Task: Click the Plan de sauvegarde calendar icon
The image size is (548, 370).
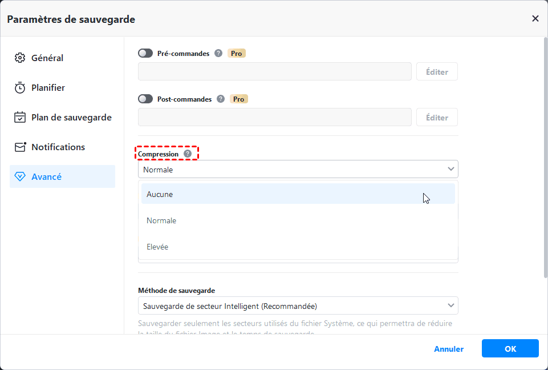Action: 20,117
